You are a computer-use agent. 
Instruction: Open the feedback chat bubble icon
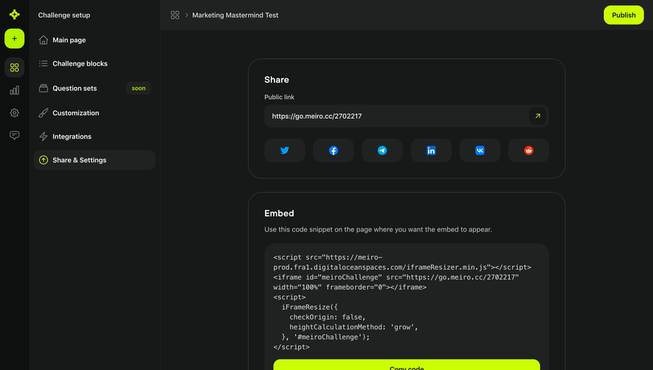tap(15, 136)
